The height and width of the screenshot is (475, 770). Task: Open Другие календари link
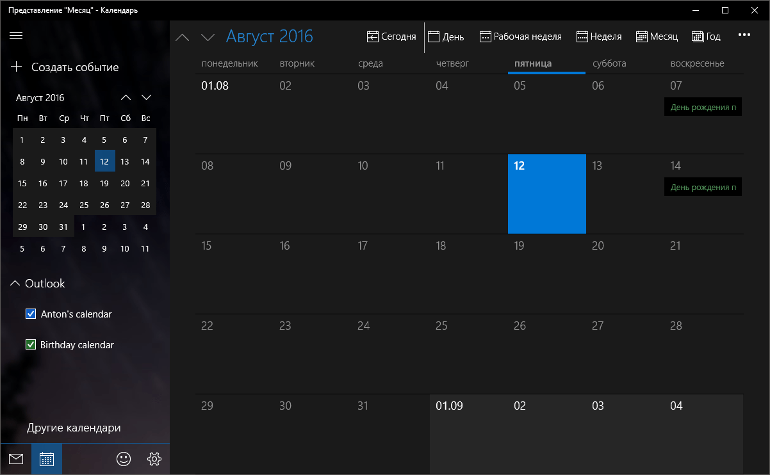74,428
